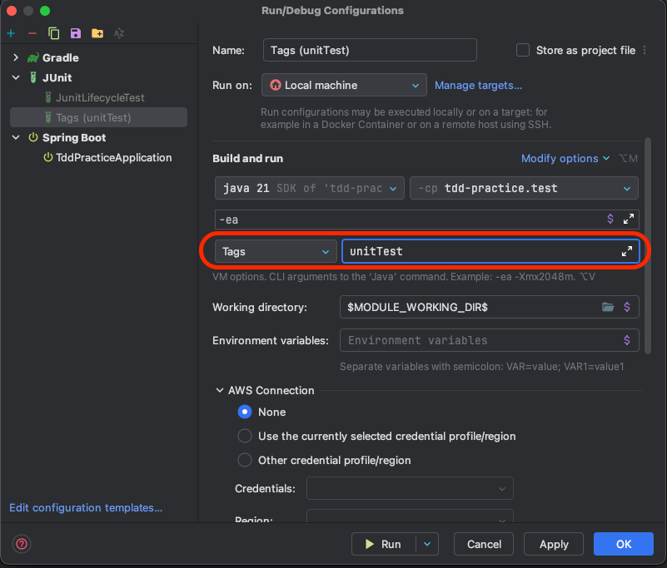
Task: Open the Tags test kind dropdown
Action: [x=276, y=251]
